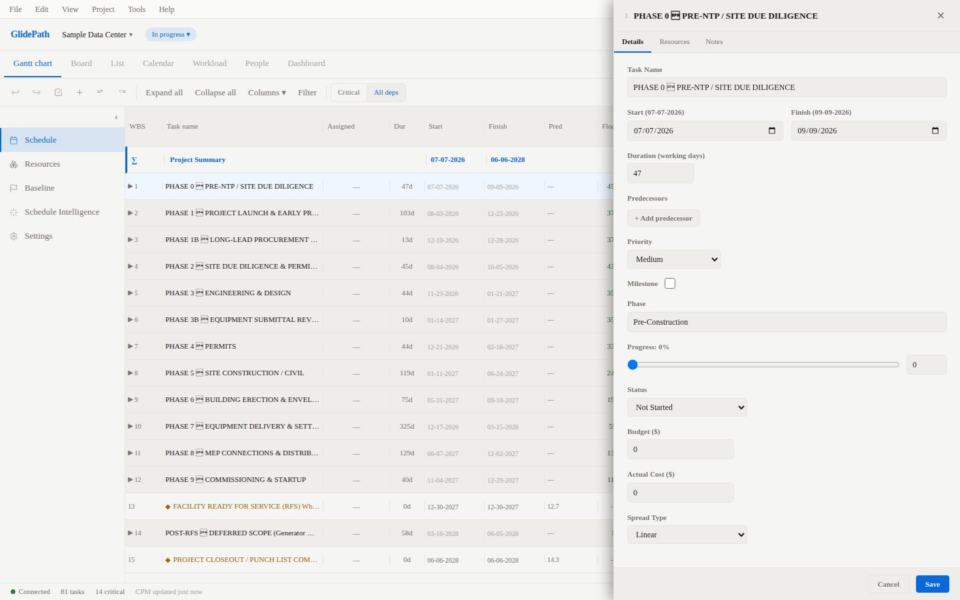Expand the PHASE 4 PERMITS row
Screen dimensions: 960x600
131,346
